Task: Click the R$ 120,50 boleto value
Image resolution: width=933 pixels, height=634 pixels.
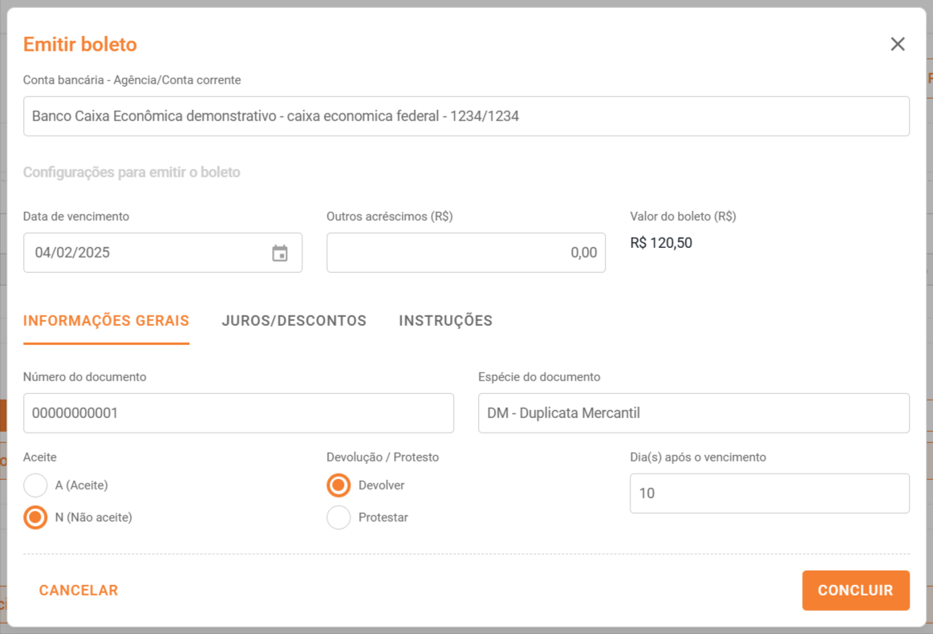Action: coord(661,243)
